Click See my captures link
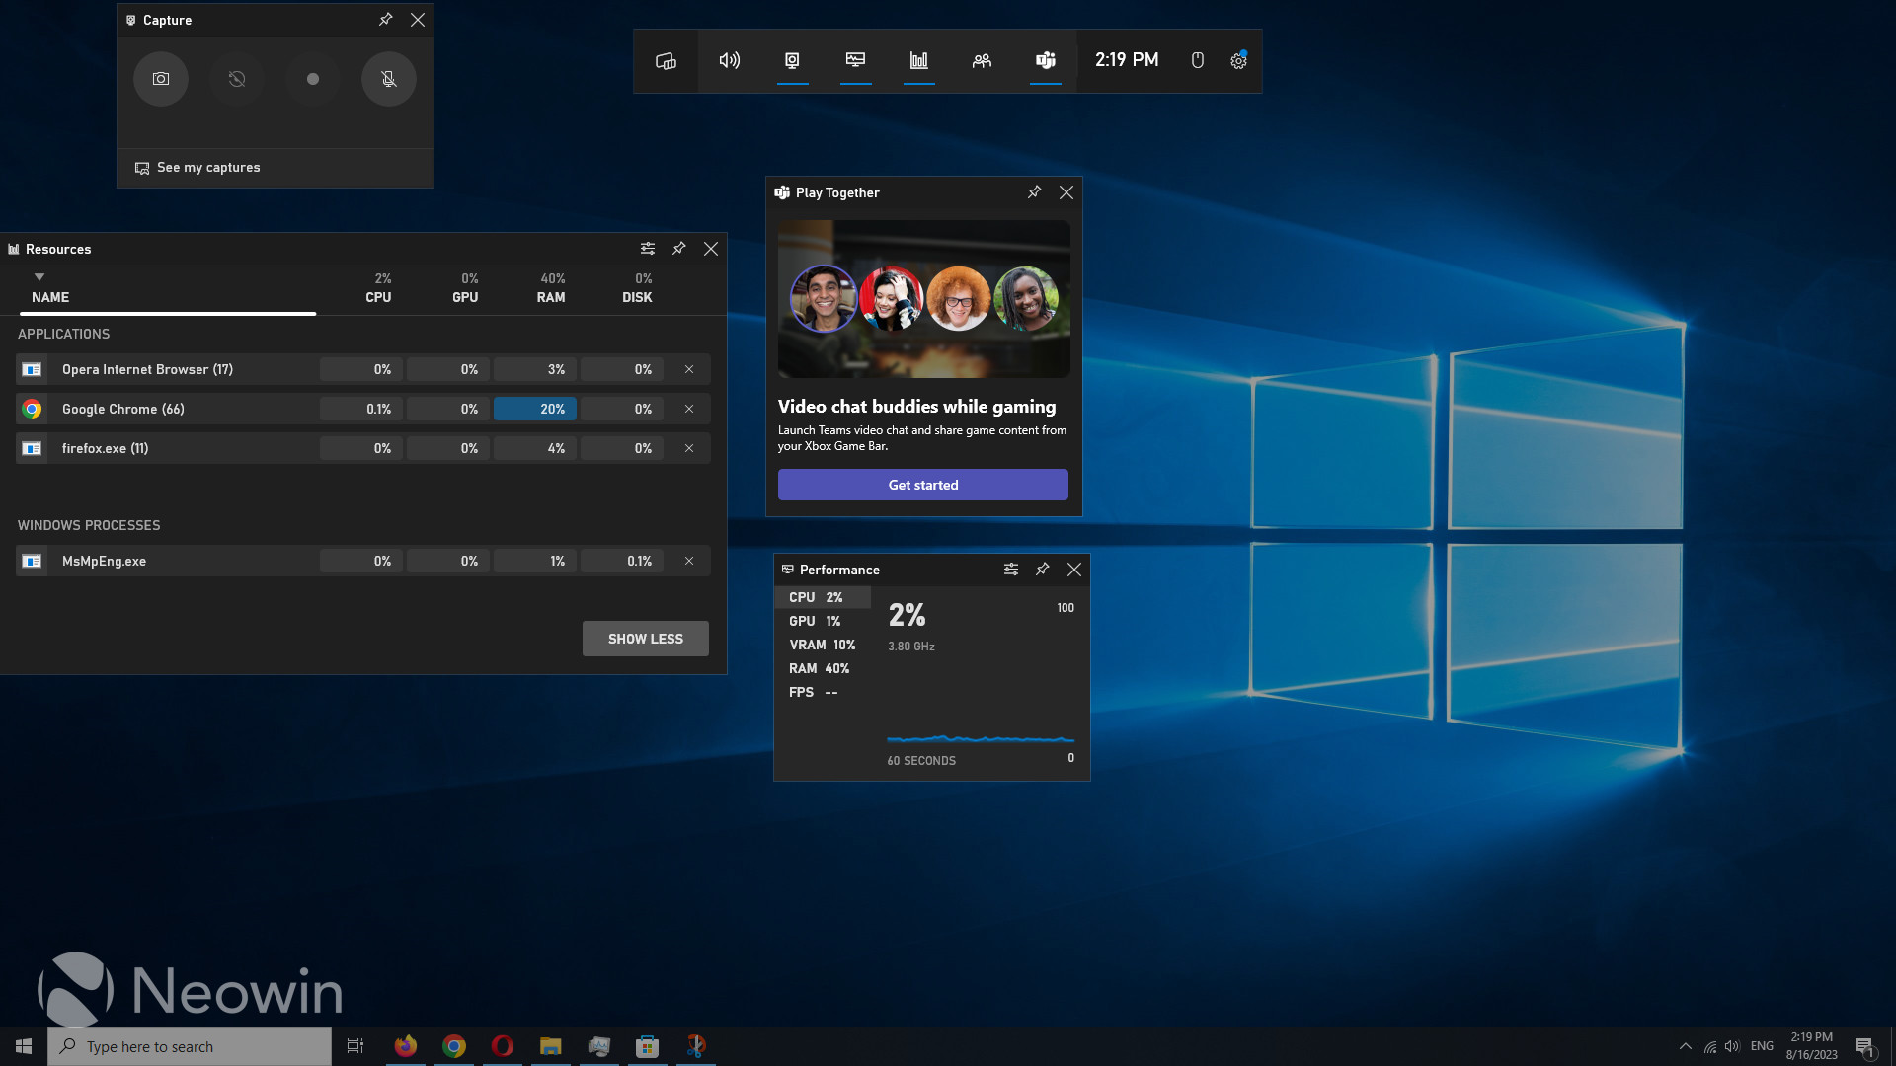 pyautogui.click(x=196, y=167)
